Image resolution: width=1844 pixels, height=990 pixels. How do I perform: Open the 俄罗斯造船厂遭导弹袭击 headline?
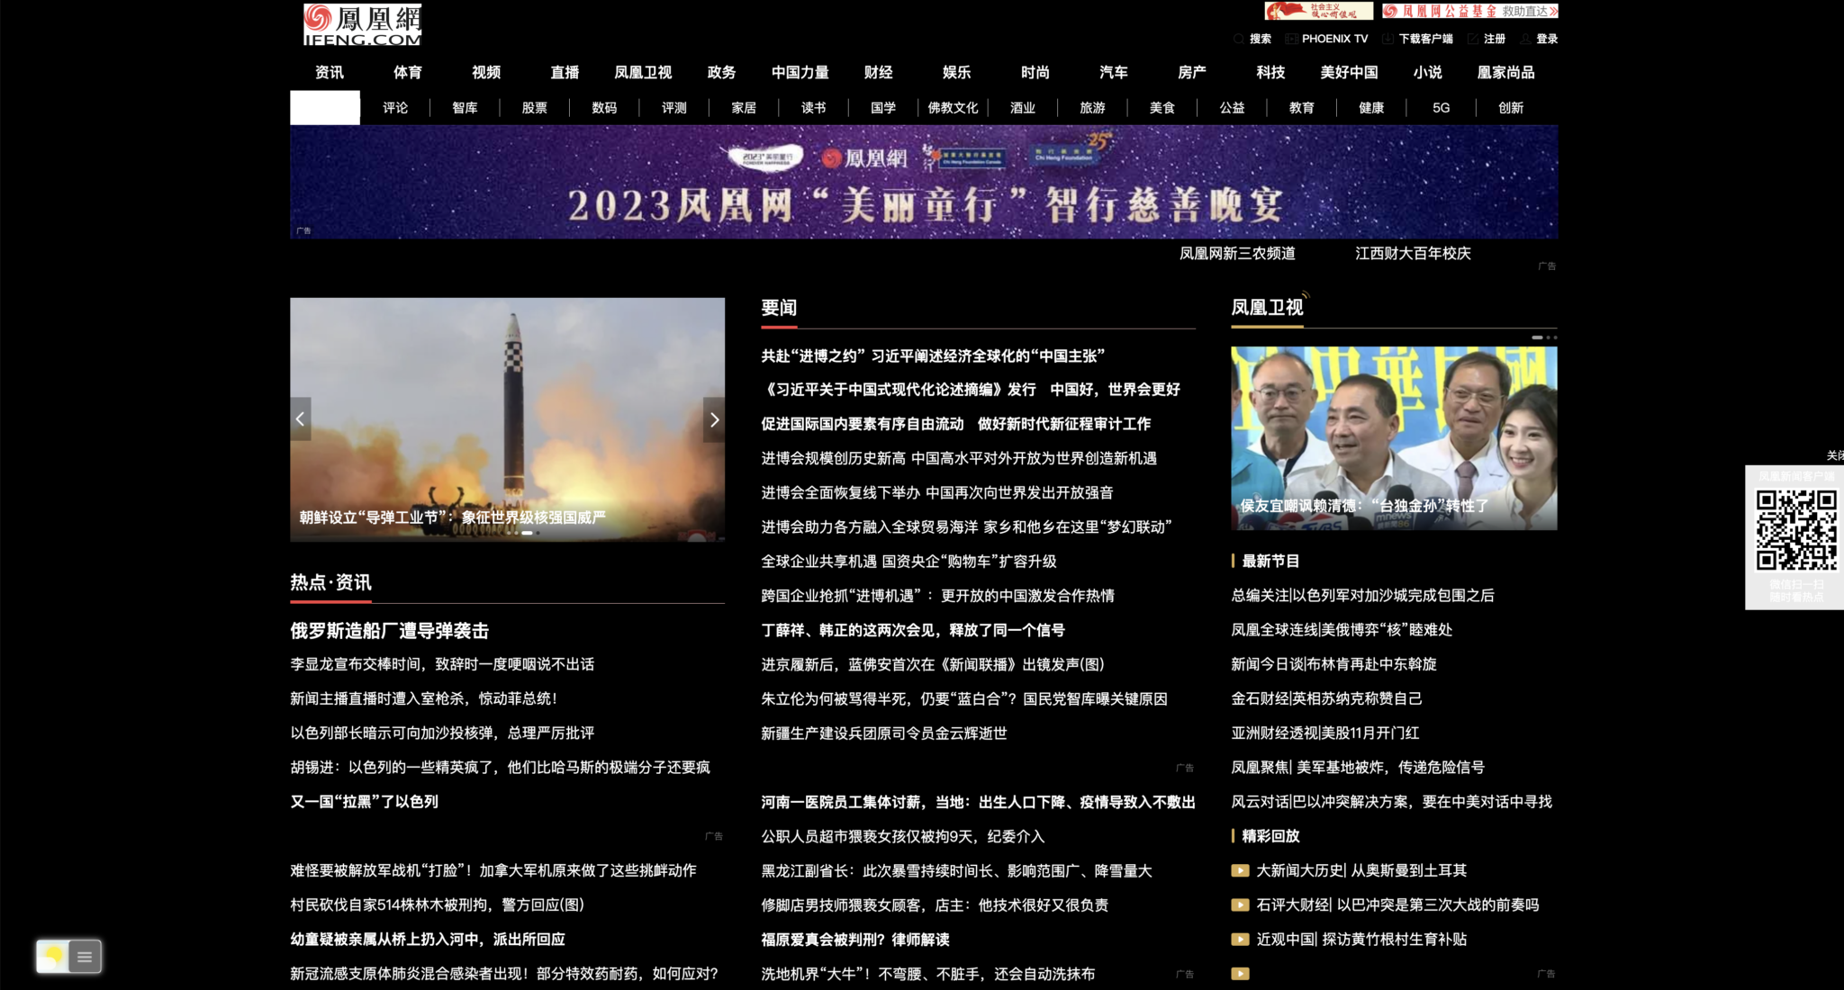(389, 631)
